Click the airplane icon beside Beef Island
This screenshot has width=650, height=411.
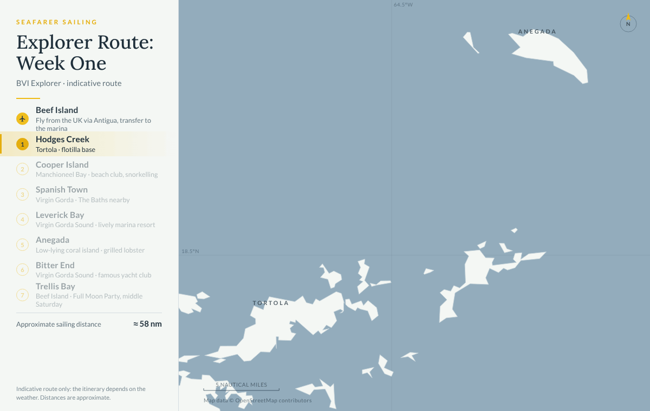click(22, 118)
